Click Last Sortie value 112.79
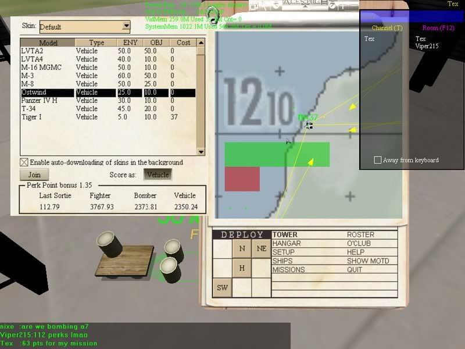The image size is (465, 349). (x=49, y=207)
